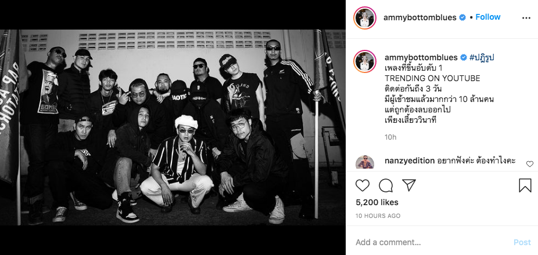Click the 10 HOURS AGO timestamp
538x255 pixels.
[378, 216]
